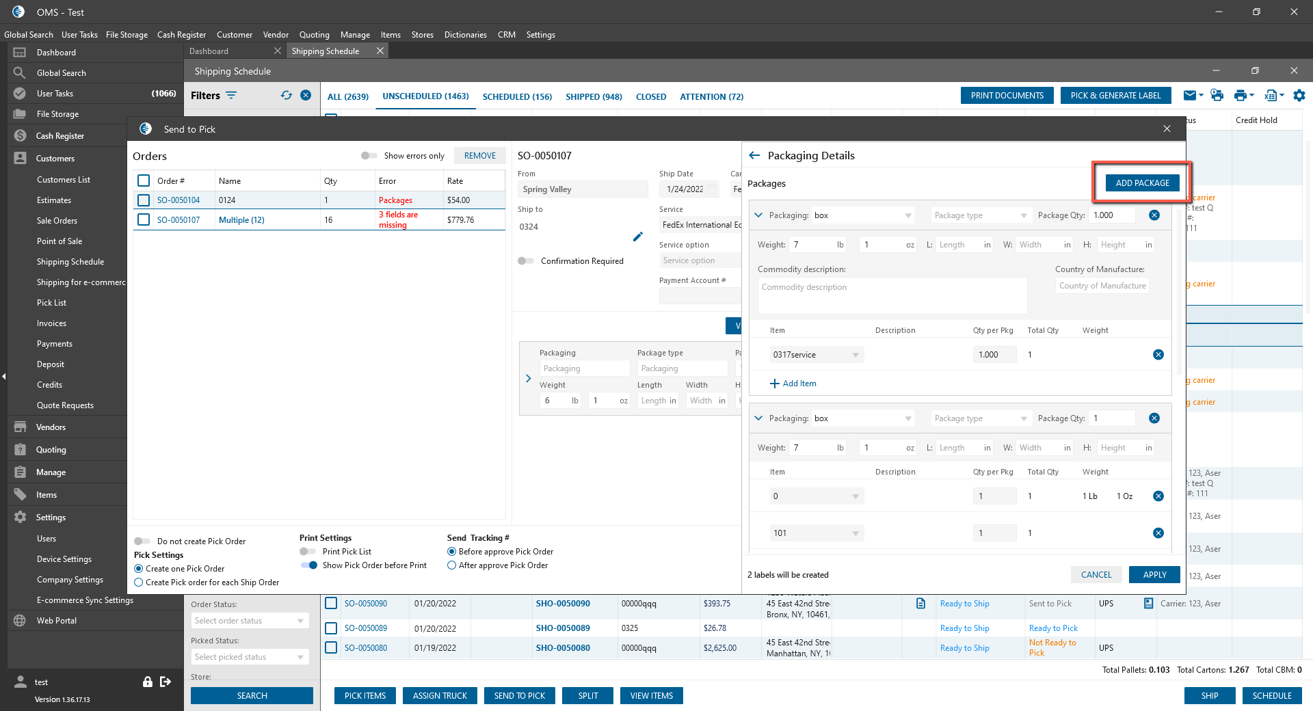The image size is (1313, 711).
Task: Remove the 0317service item with its X icon
Action: pyautogui.click(x=1158, y=354)
